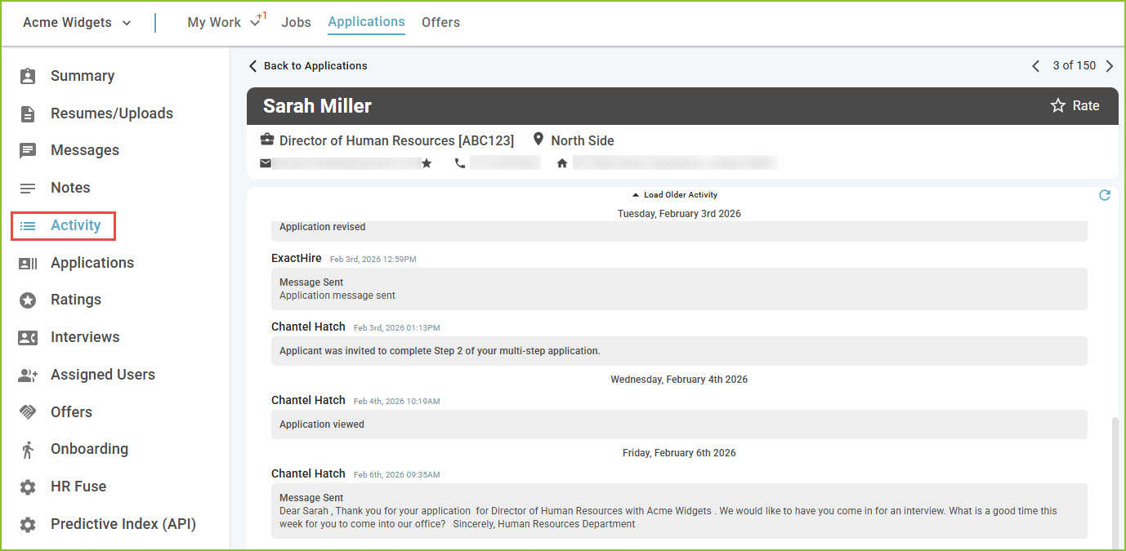The image size is (1126, 551).
Task: Open the Interviews section
Action: pyautogui.click(x=85, y=337)
